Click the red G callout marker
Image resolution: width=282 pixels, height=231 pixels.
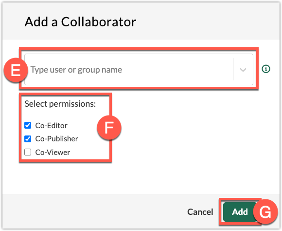[265, 212]
